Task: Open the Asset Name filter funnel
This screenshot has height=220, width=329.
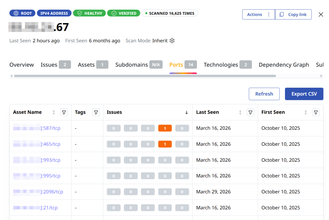Action: (64, 112)
